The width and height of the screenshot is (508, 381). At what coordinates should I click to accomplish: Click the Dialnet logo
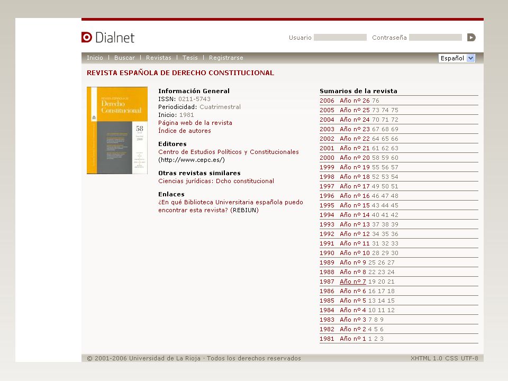108,38
